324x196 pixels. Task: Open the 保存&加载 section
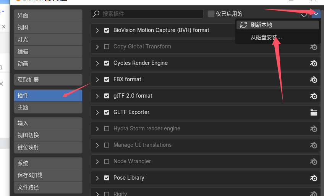click(x=48, y=175)
